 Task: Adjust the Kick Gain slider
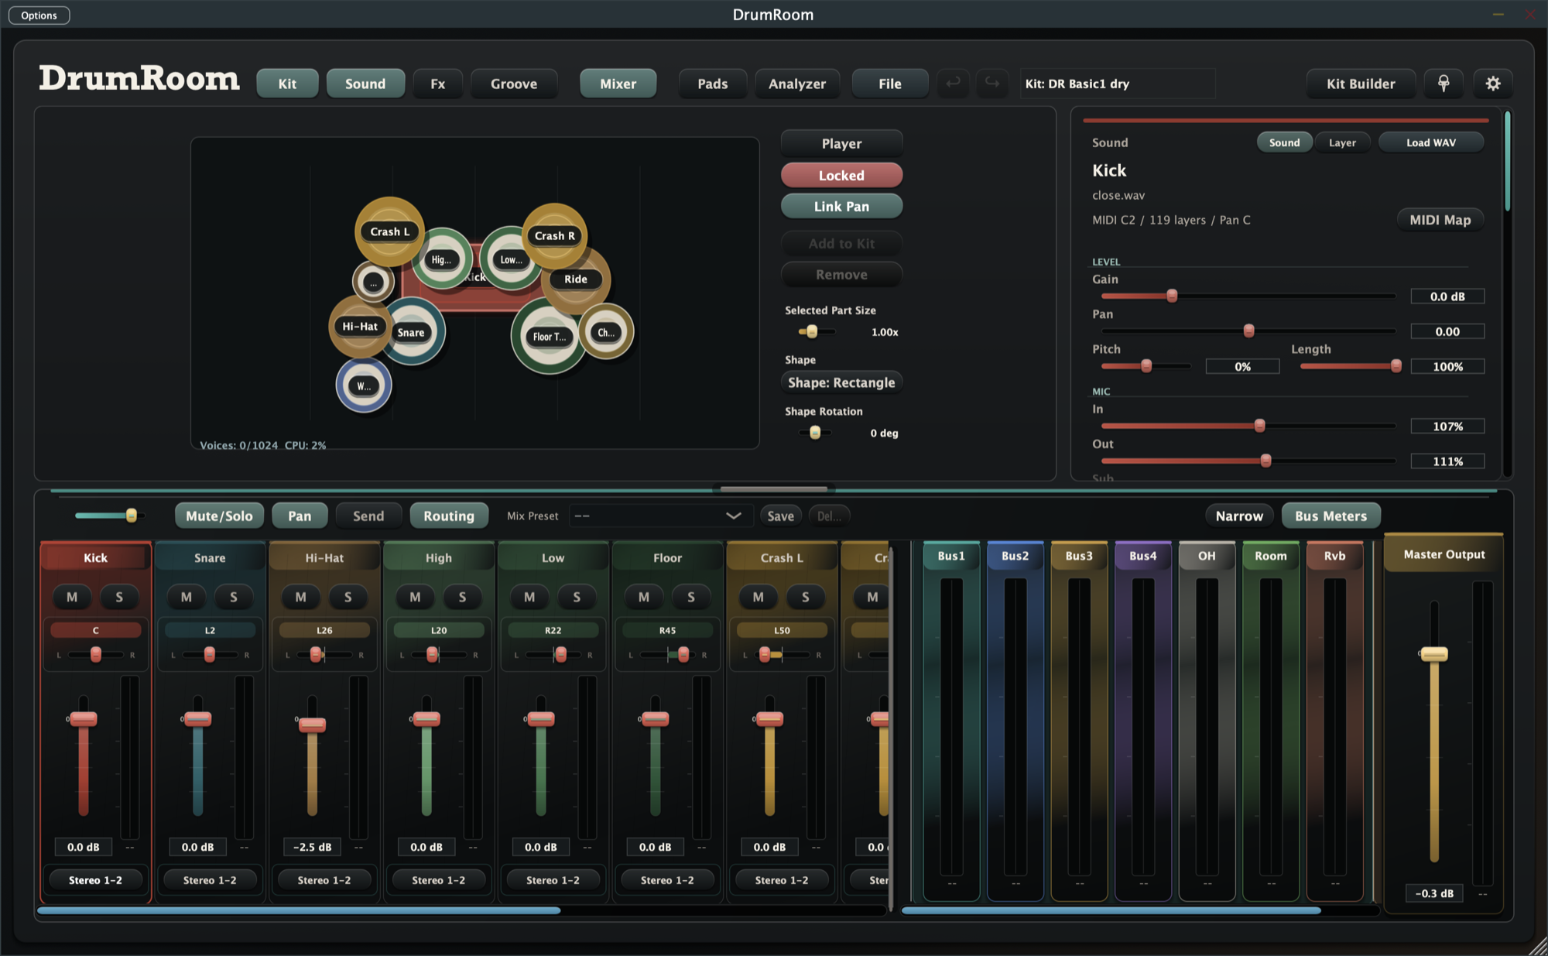click(x=1248, y=296)
